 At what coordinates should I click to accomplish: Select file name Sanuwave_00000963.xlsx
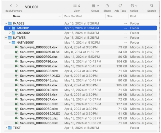click(39, 118)
